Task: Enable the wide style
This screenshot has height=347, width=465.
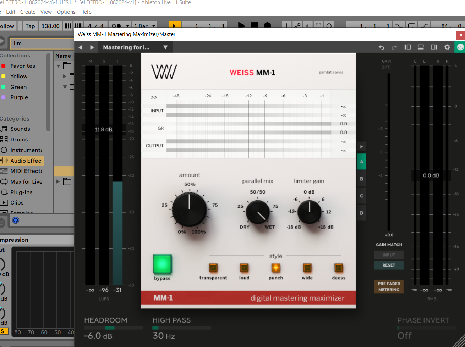Action: pyautogui.click(x=307, y=268)
